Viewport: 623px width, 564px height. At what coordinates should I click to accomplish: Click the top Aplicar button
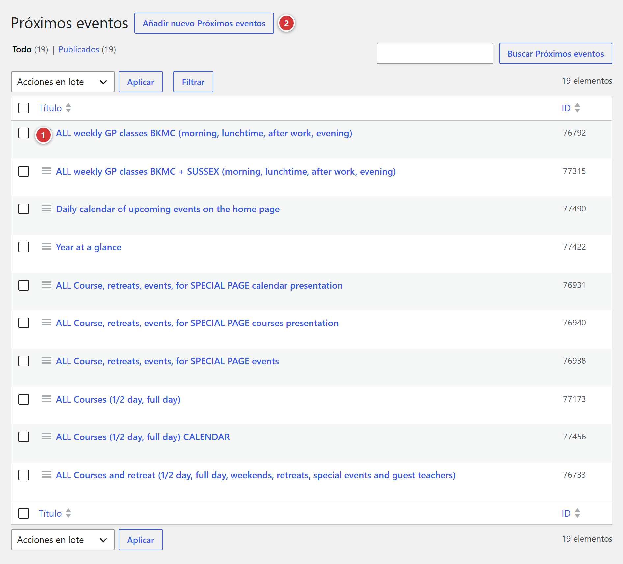coord(141,82)
